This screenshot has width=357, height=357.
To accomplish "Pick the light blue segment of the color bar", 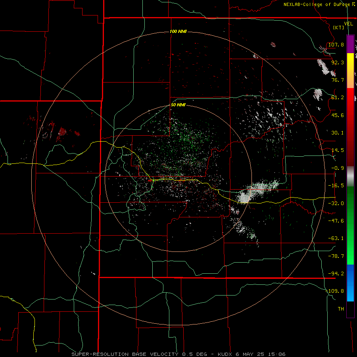I will (350, 294).
